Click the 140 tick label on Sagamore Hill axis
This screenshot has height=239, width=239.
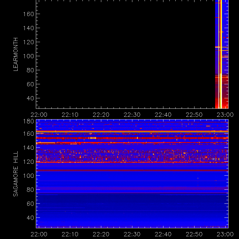(x=28, y=148)
